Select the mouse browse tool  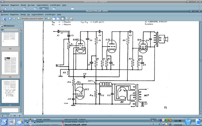[63, 18]
